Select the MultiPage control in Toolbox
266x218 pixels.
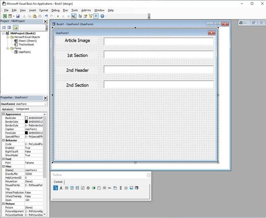pyautogui.click(x=115, y=188)
